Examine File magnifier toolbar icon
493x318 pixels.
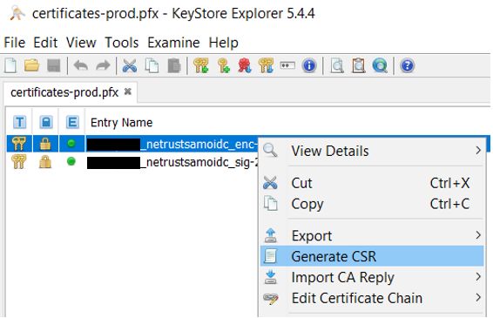pos(337,65)
